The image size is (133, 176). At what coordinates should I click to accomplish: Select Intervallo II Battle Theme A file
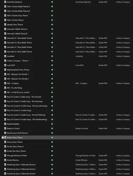click(17, 29)
